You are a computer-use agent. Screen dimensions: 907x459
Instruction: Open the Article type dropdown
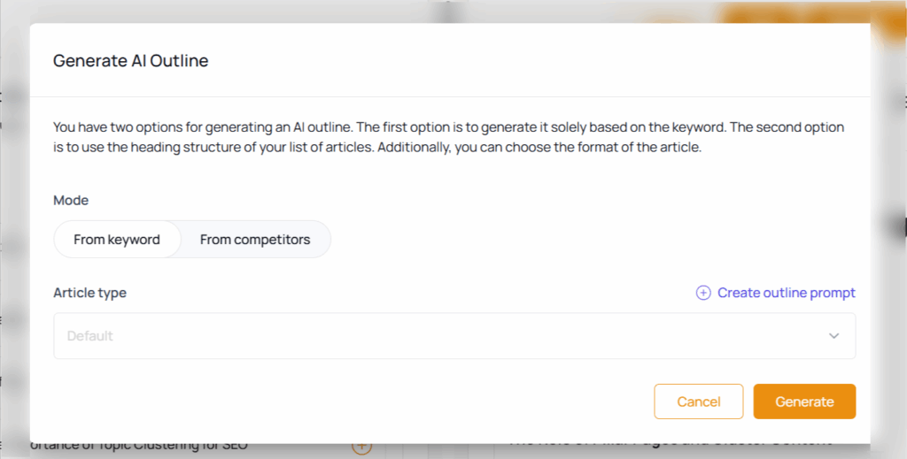(x=454, y=335)
